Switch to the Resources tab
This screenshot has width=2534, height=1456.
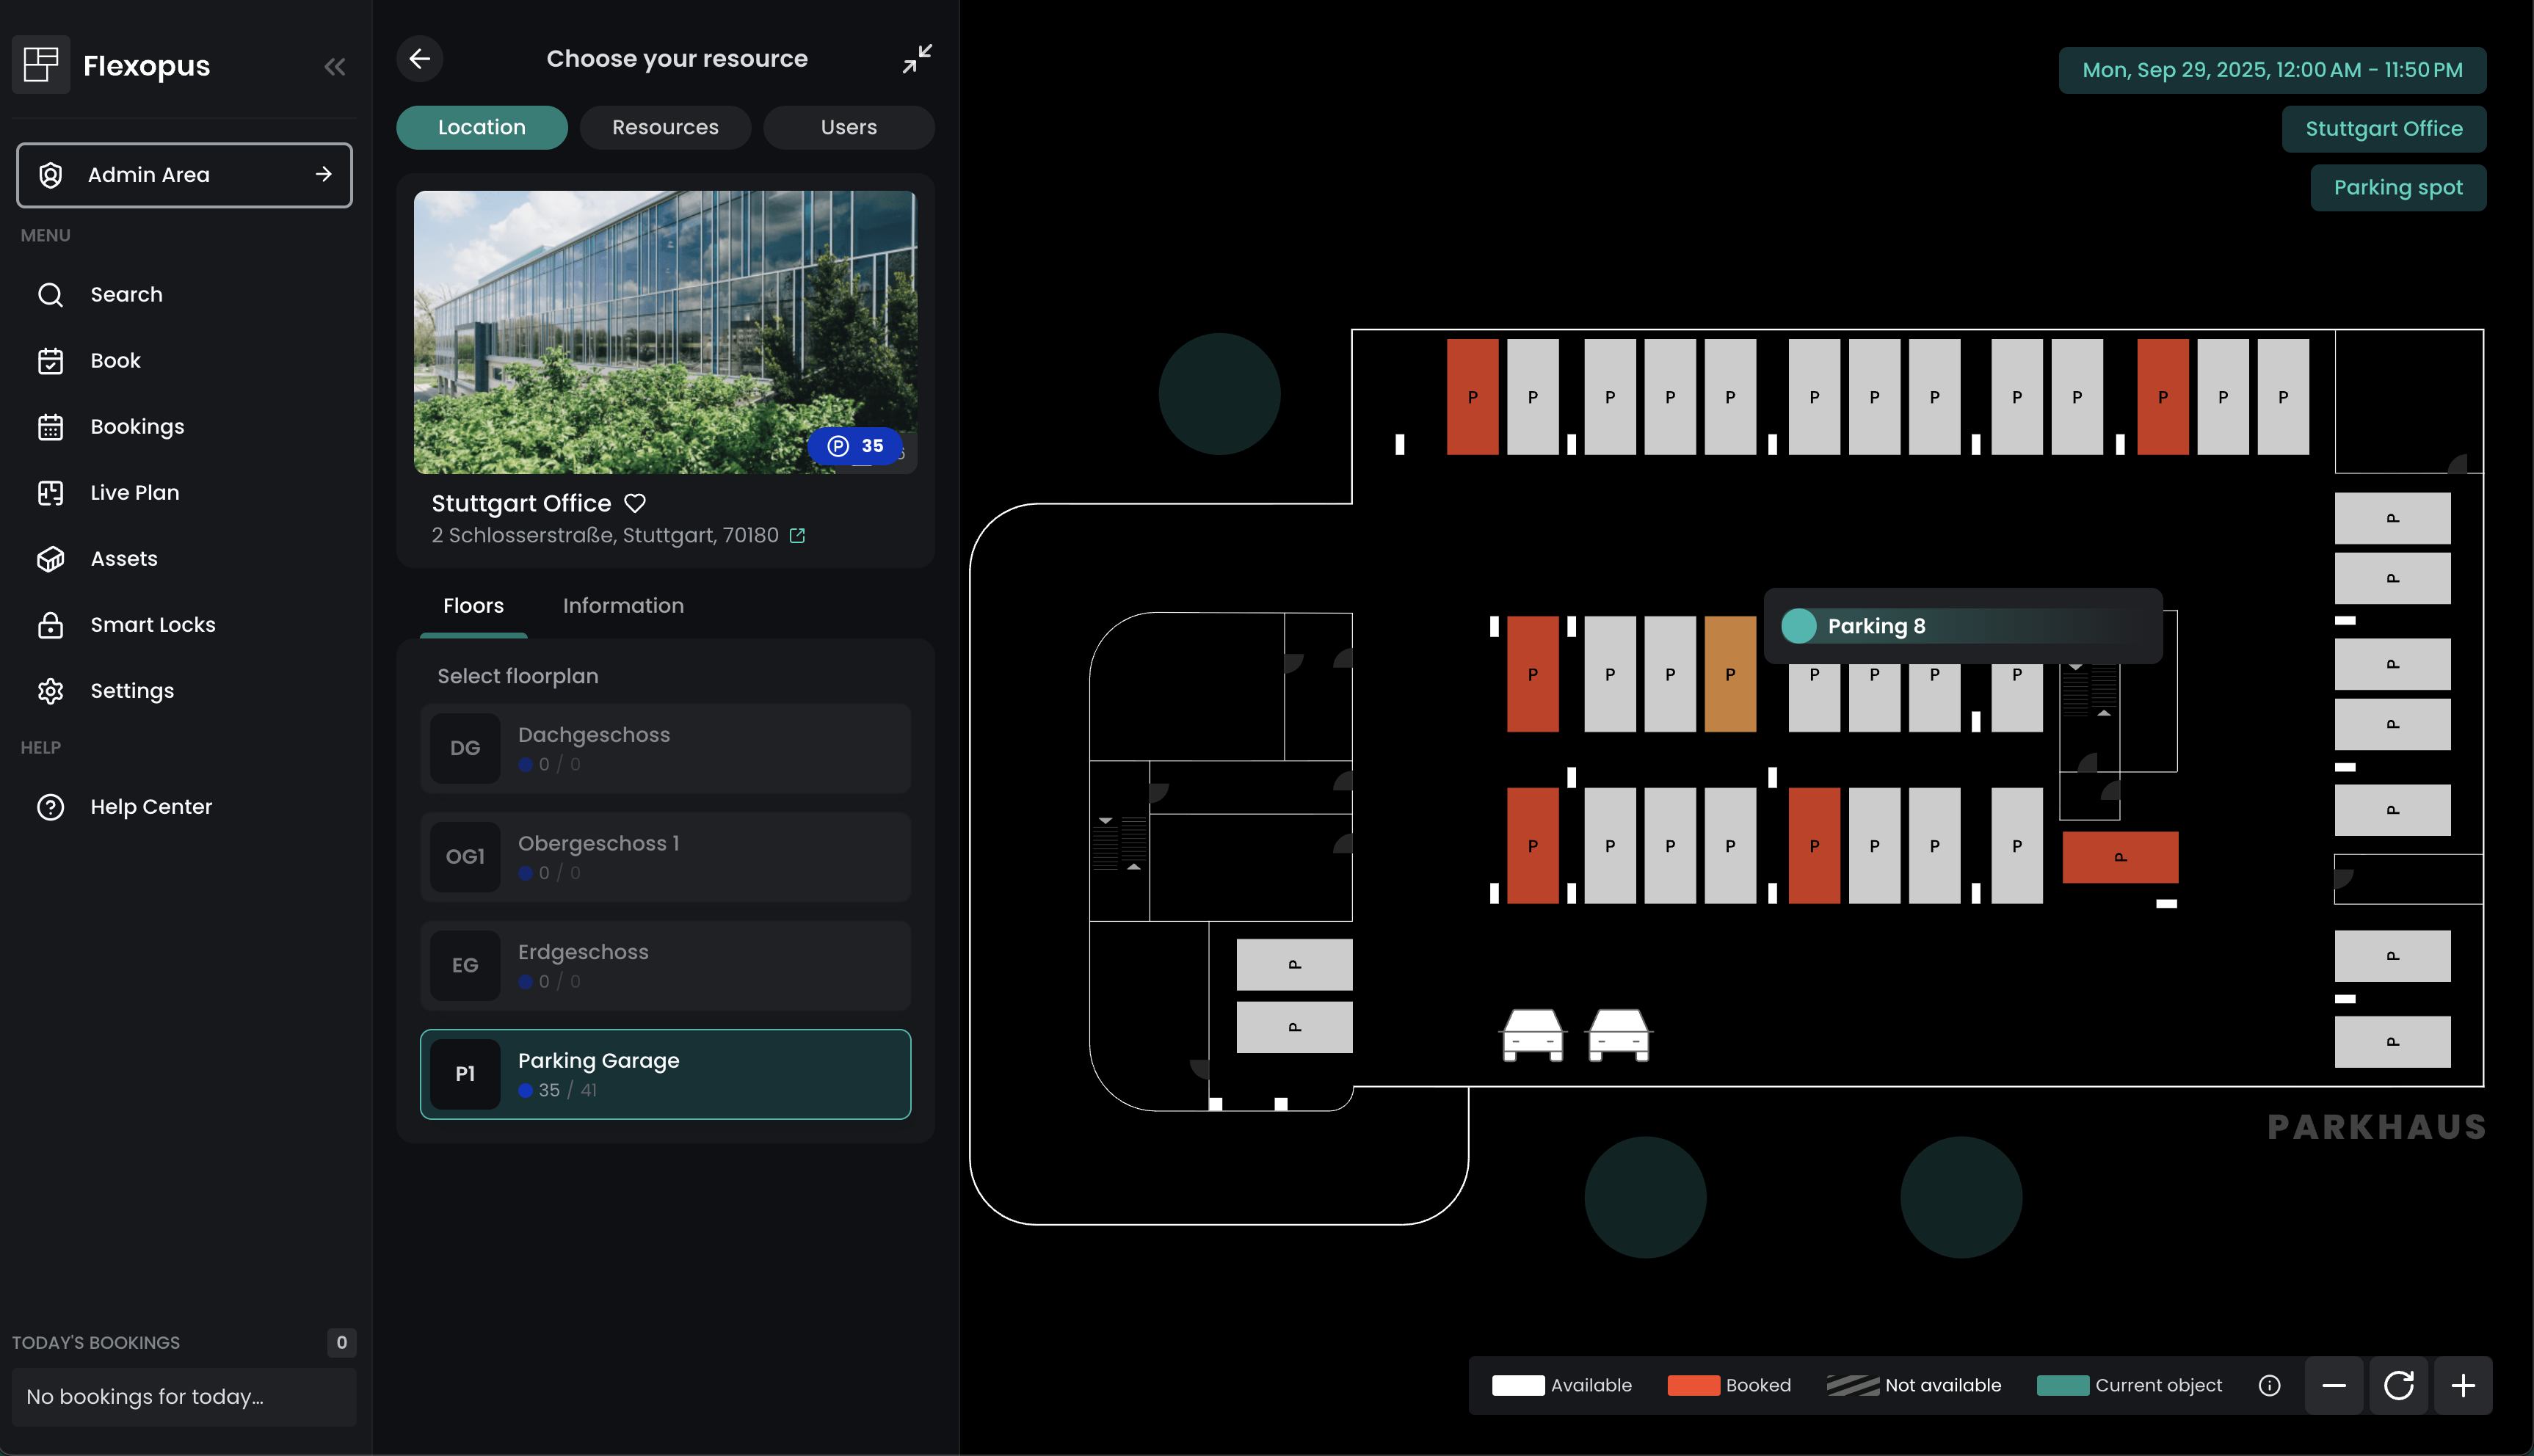point(665,128)
